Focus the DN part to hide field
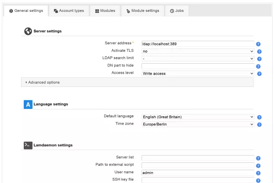Viewport: 274px width, 183px height. pyautogui.click(x=198, y=66)
